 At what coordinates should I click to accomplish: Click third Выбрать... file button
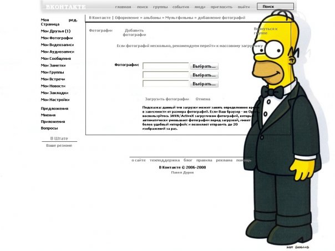pyautogui.click(x=204, y=84)
